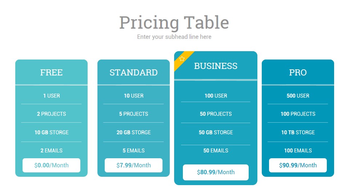Pick the $90.99/Month Pro price button
Image resolution: width=349 pixels, height=196 pixels.
[298, 166]
